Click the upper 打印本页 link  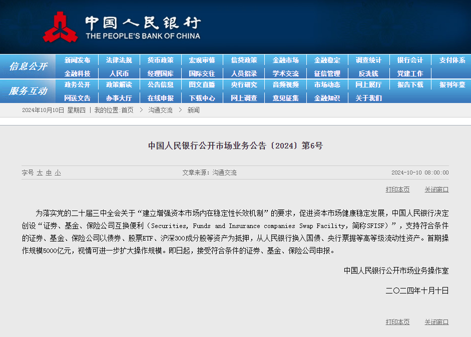tap(398, 189)
